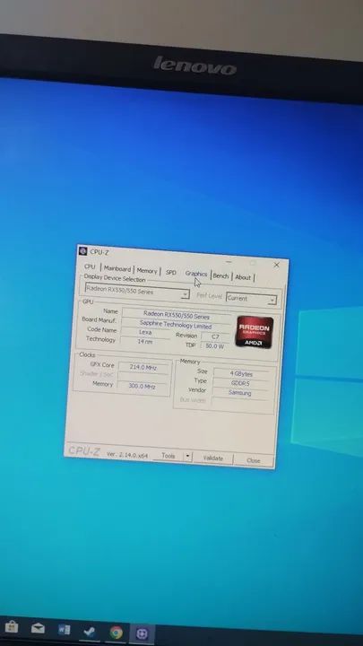Open Google Chrome from the taskbar
This screenshot has height=646, width=363.
click(x=116, y=633)
